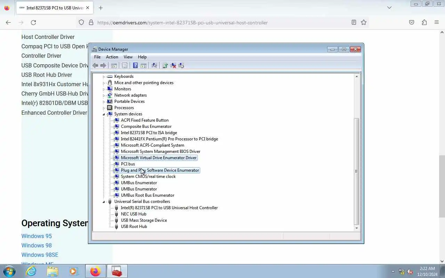Select ACPI Fixed Feature Button
445x278 pixels.
pos(145,120)
